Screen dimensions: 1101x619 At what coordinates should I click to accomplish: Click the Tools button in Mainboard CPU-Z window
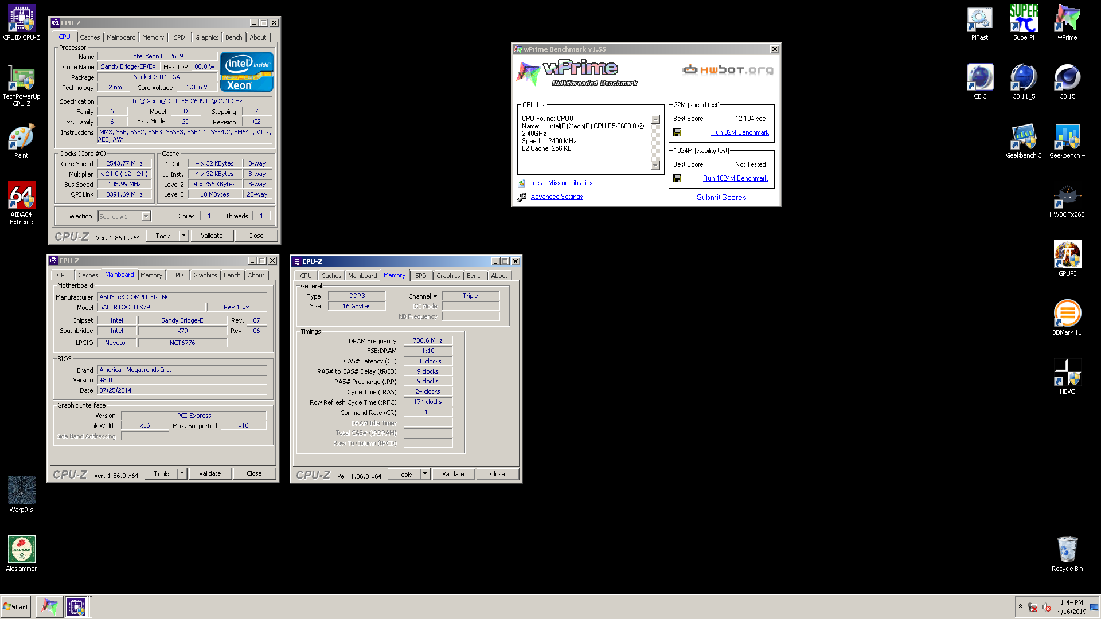pos(161,473)
